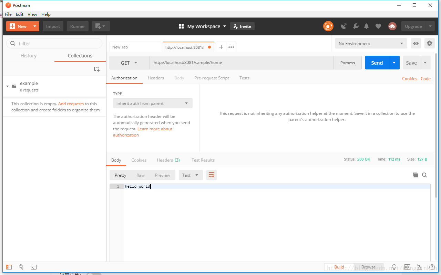The image size is (441, 275).
Task: Switch to History tab in sidebar
Action: [x=29, y=56]
